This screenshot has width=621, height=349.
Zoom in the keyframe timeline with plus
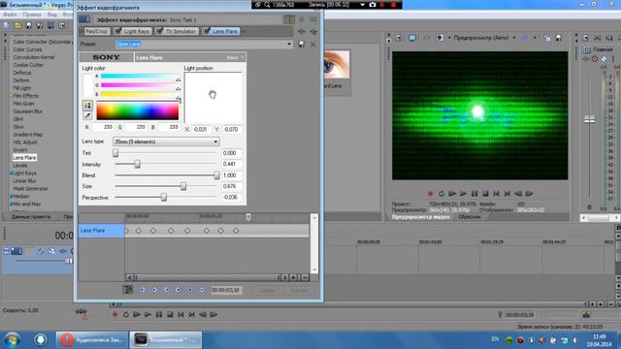[x=293, y=277]
